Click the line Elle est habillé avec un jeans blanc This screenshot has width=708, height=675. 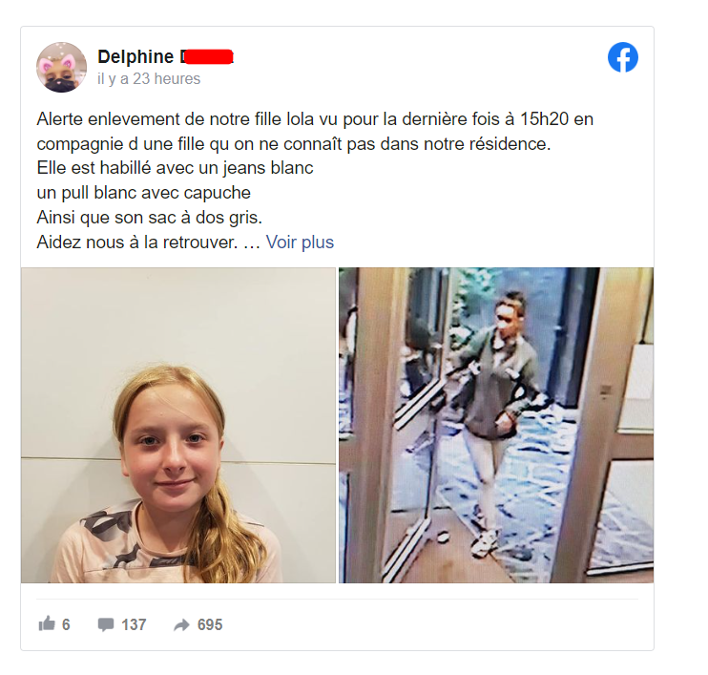pos(176,168)
